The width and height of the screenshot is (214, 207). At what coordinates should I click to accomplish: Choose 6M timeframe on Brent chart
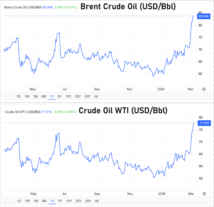(x=44, y=97)
